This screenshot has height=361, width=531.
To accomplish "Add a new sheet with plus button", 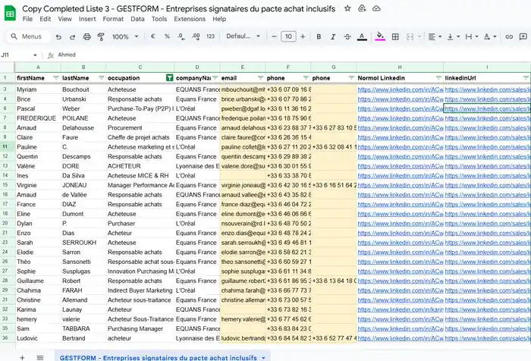I will pos(22,358).
